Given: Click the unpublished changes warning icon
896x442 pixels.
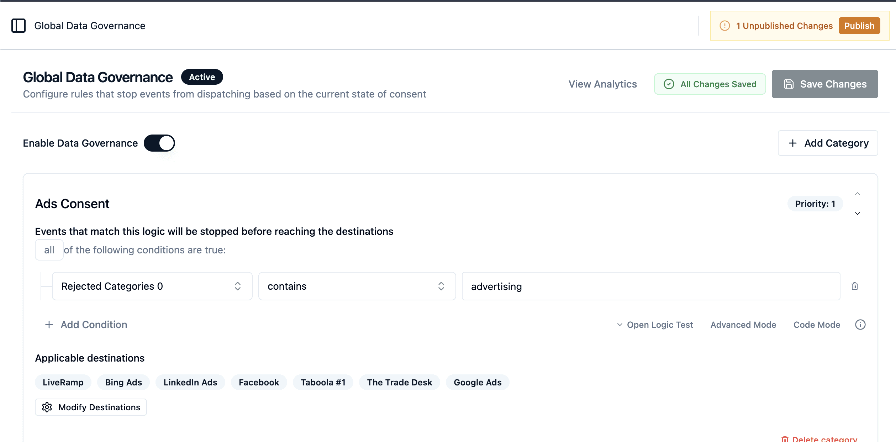Looking at the screenshot, I should pos(724,26).
